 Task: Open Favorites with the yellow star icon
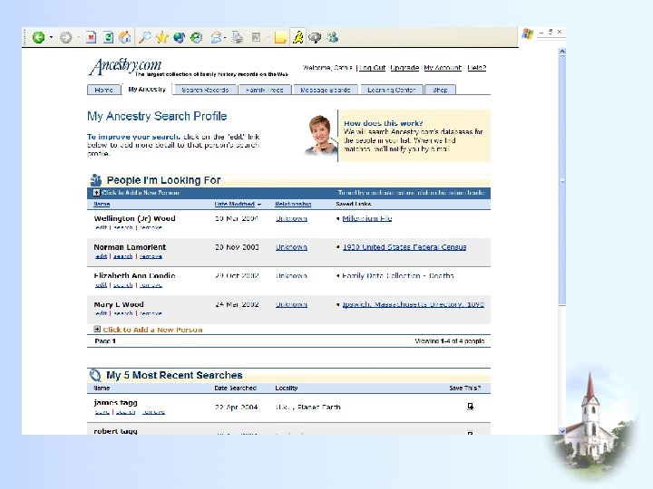(161, 37)
